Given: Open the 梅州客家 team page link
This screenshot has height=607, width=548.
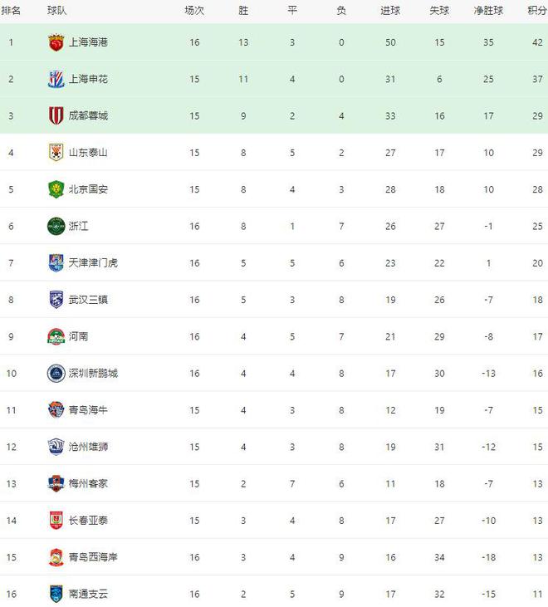Looking at the screenshot, I should click(88, 484).
